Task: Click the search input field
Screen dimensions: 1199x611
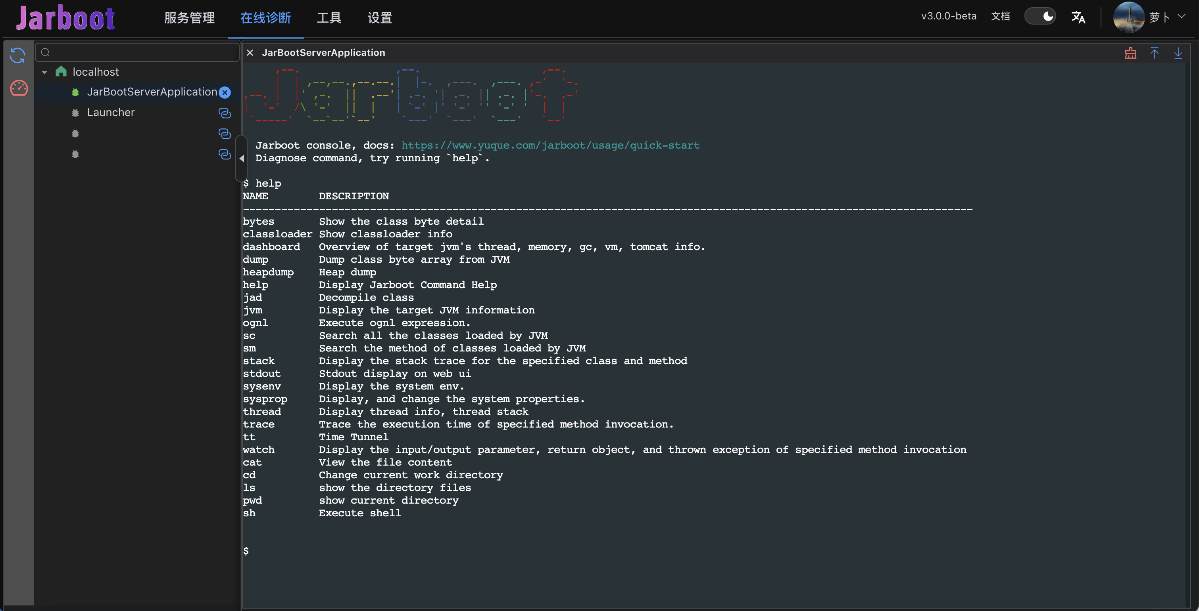Action: 137,52
